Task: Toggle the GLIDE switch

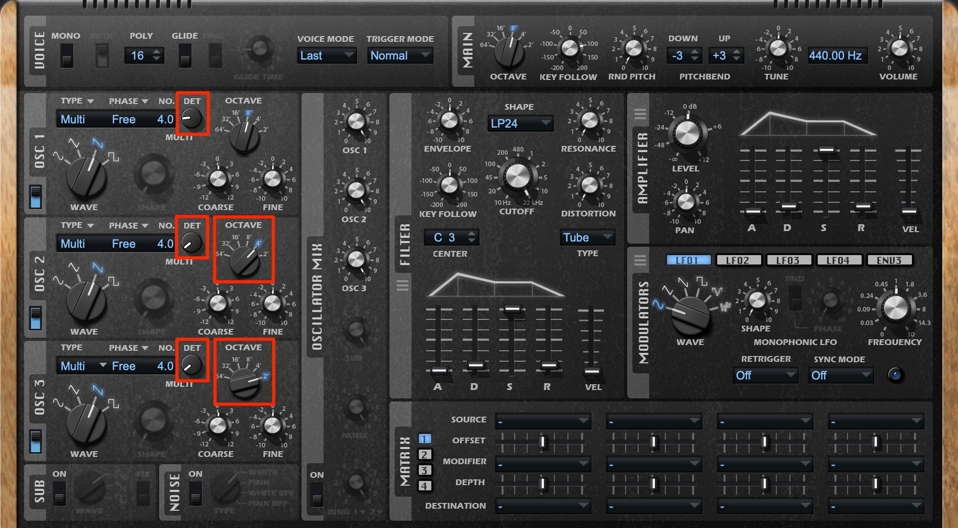Action: (185, 55)
